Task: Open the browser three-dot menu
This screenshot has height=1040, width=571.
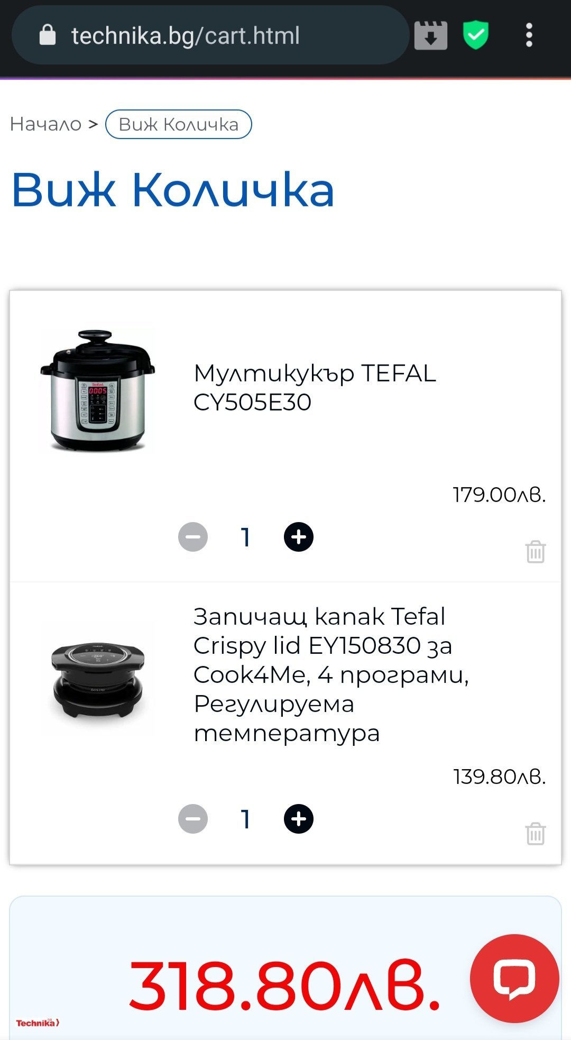Action: pos(529,35)
